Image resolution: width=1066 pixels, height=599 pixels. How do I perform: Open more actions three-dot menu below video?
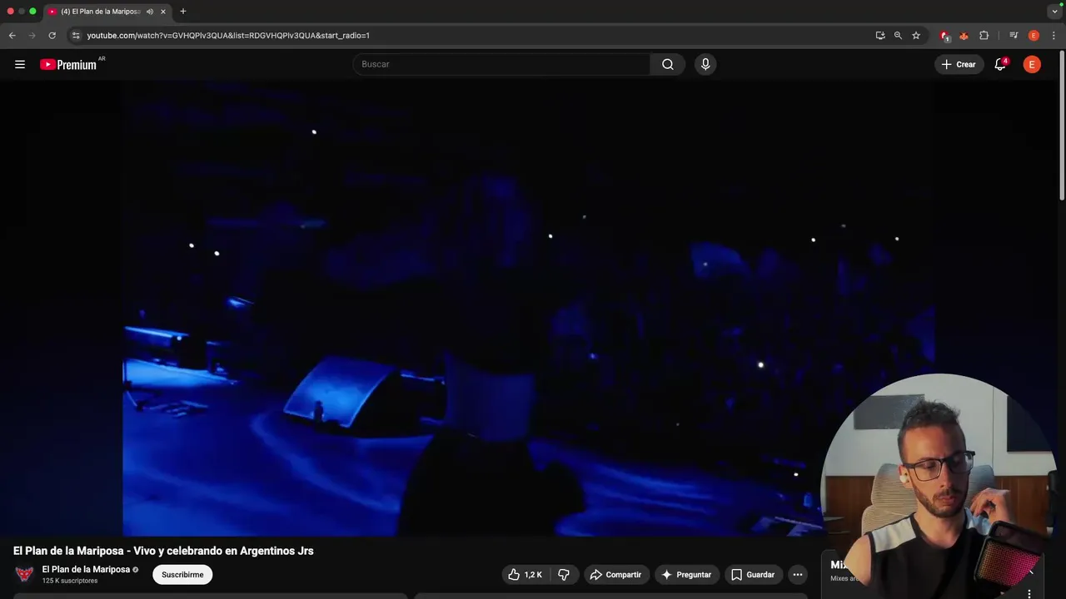(798, 575)
